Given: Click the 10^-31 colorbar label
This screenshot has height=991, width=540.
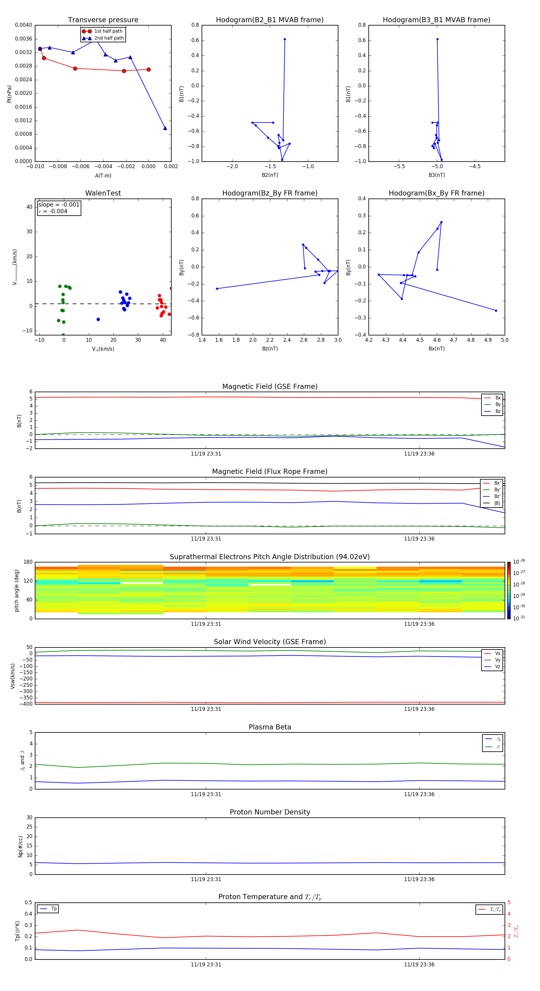Looking at the screenshot, I should [x=519, y=618].
